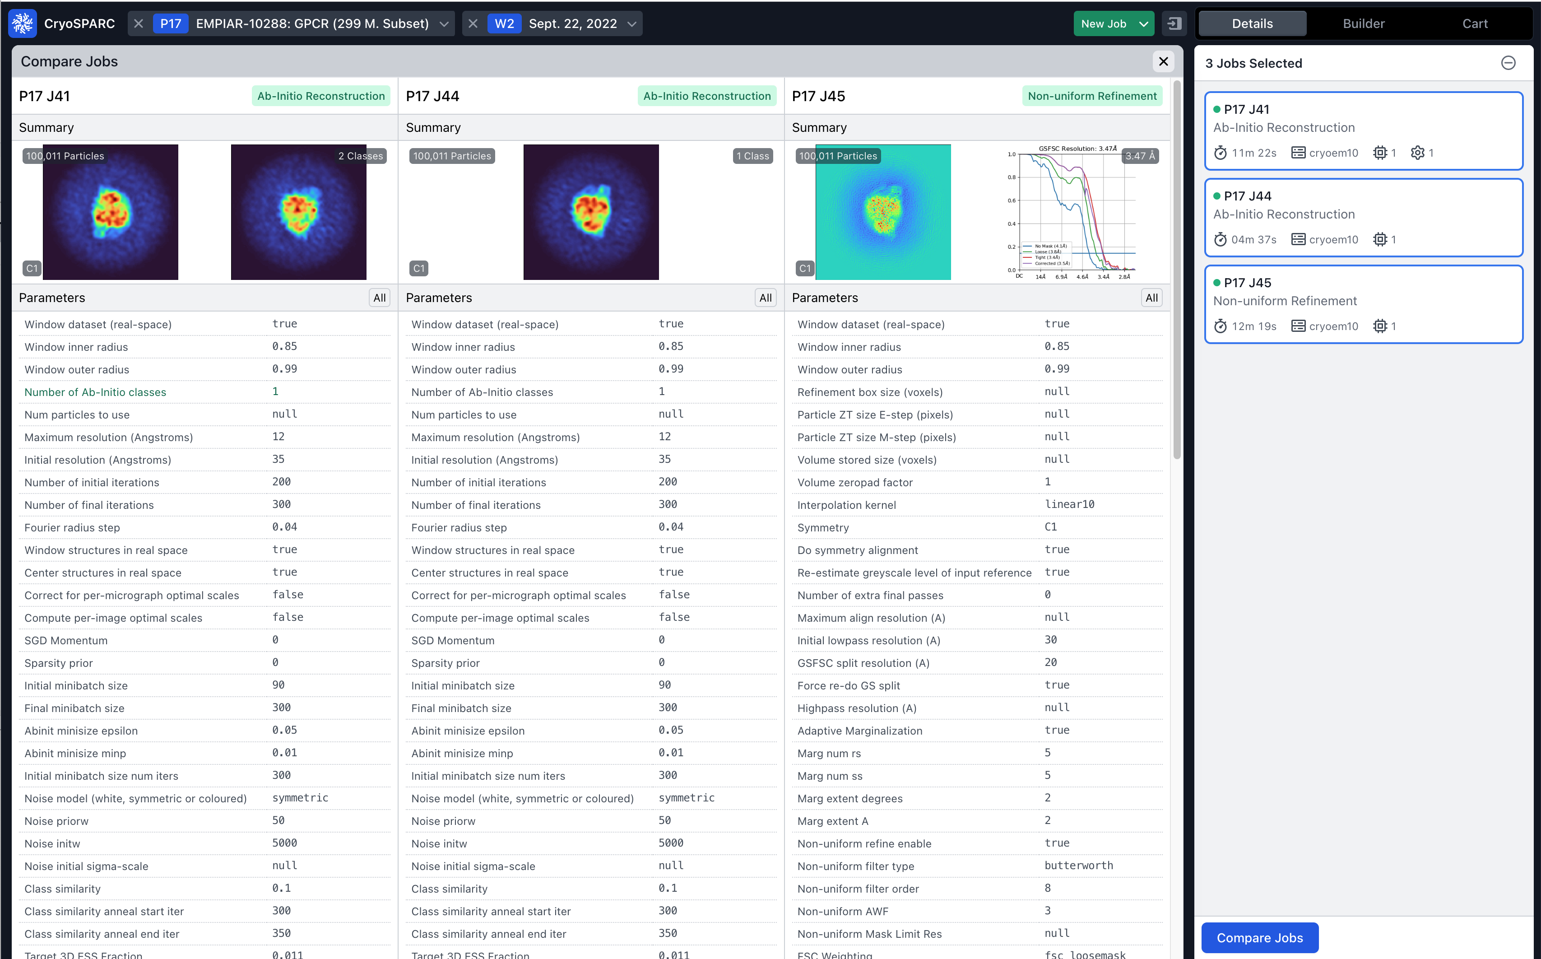Click the C1 symmetry badge in J45
1541x959 pixels.
(x=805, y=268)
